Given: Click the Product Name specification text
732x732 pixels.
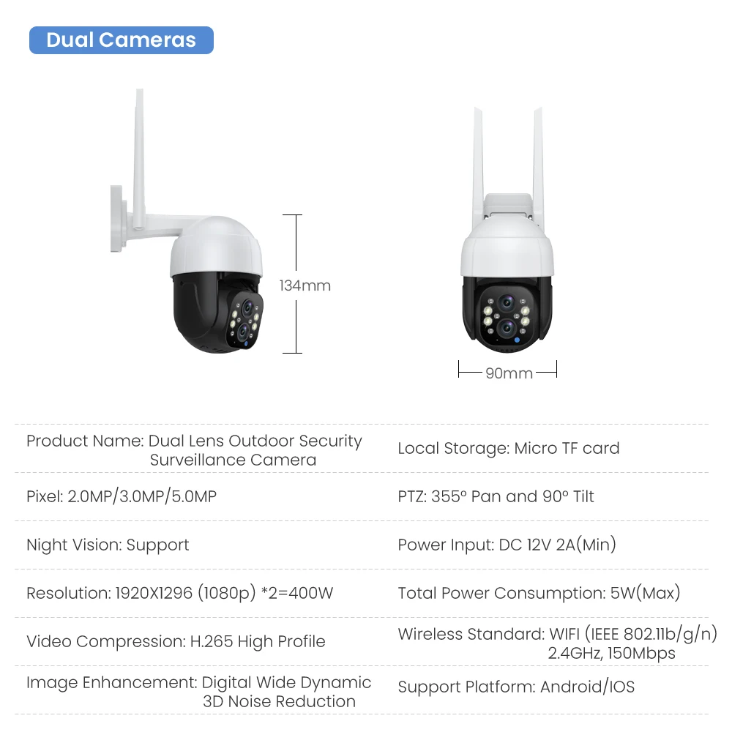Looking at the screenshot, I should coord(194,450).
